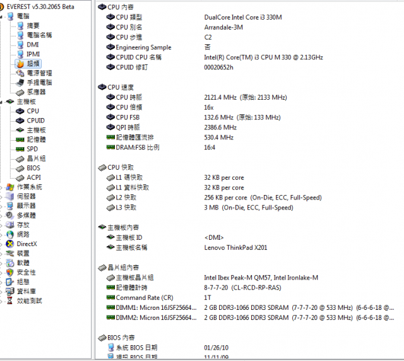Click the 手提電腦 laptop icon
The width and height of the screenshot is (404, 361).
[20, 83]
